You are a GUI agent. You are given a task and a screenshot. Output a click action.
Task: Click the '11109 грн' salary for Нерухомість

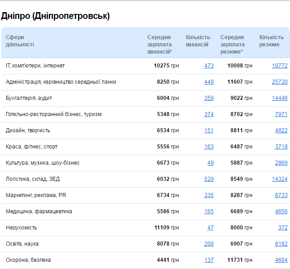(x=166, y=228)
